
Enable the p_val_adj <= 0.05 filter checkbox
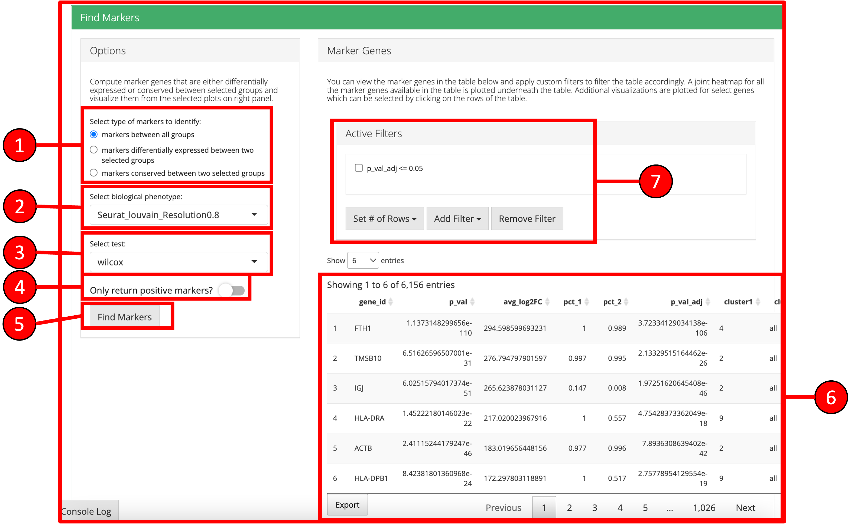[x=359, y=168]
